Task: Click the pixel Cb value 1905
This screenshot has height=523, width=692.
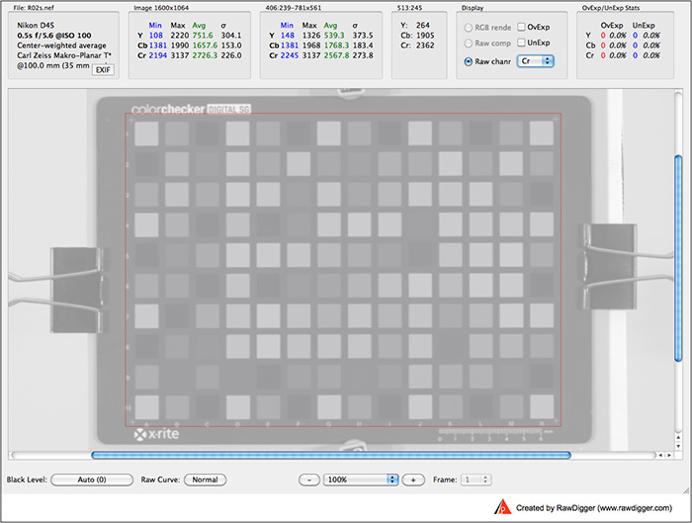Action: (x=425, y=36)
